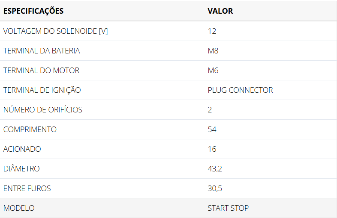
Task: Click the PLUG CONNECTOR value
Action: point(240,90)
